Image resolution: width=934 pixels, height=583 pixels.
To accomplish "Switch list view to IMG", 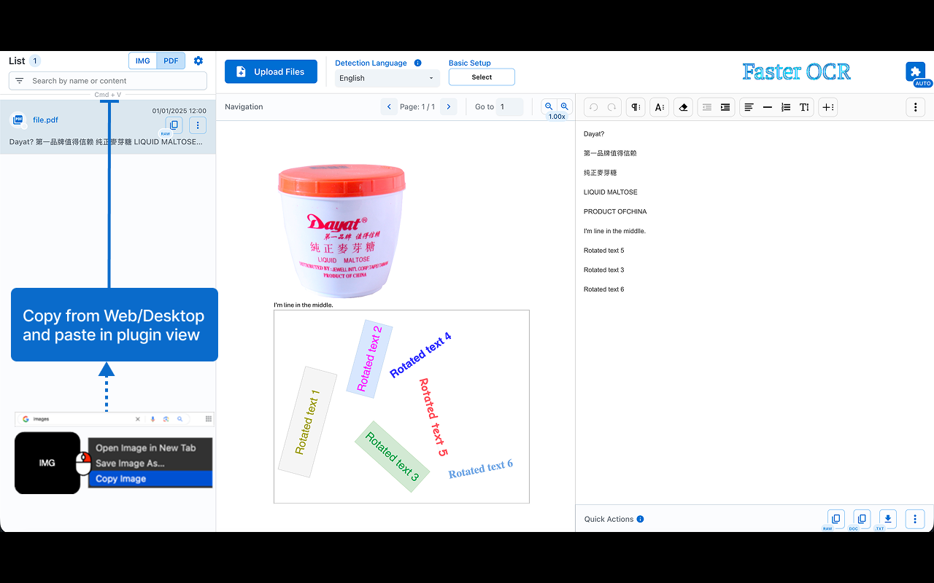I will [x=143, y=61].
